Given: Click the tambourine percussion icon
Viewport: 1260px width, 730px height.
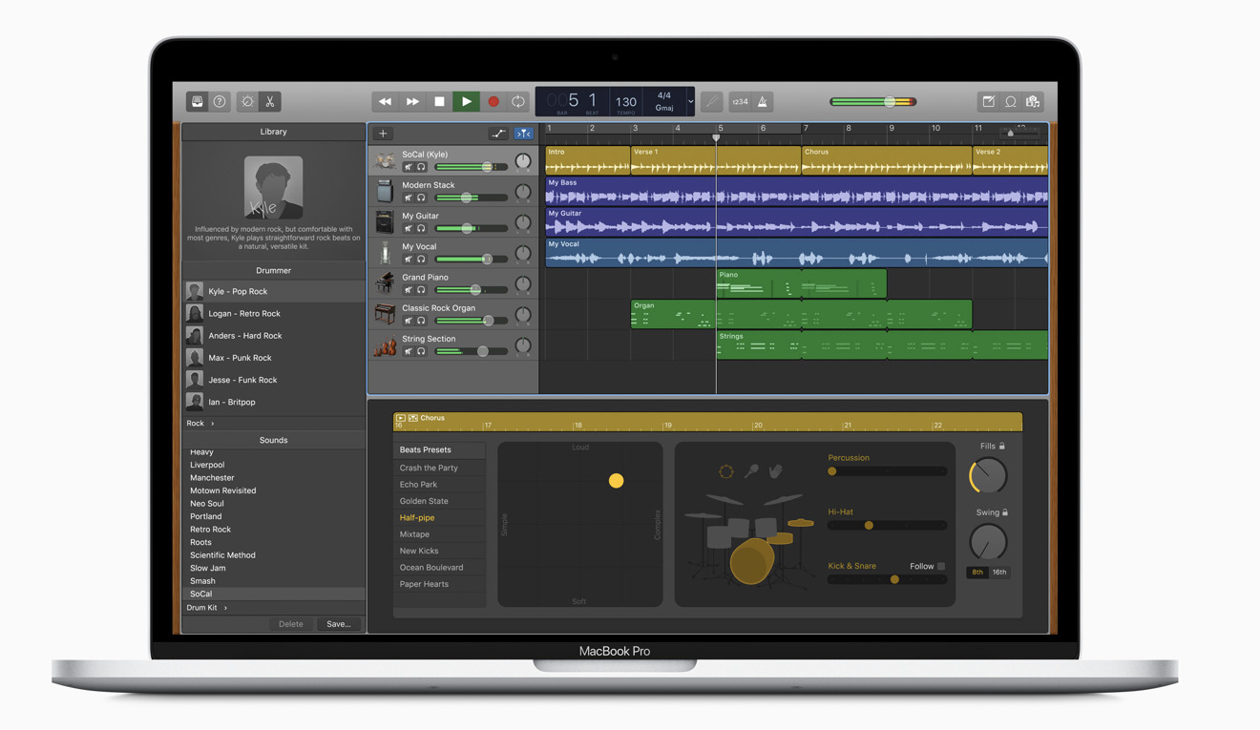Looking at the screenshot, I should 726,471.
